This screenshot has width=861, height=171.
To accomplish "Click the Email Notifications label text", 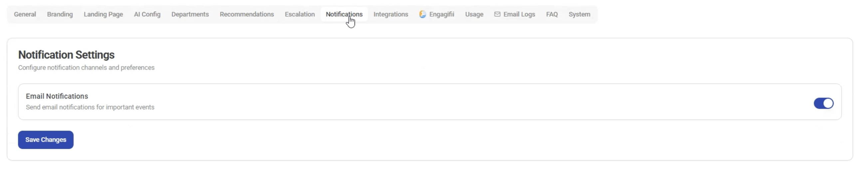I will point(57,96).
